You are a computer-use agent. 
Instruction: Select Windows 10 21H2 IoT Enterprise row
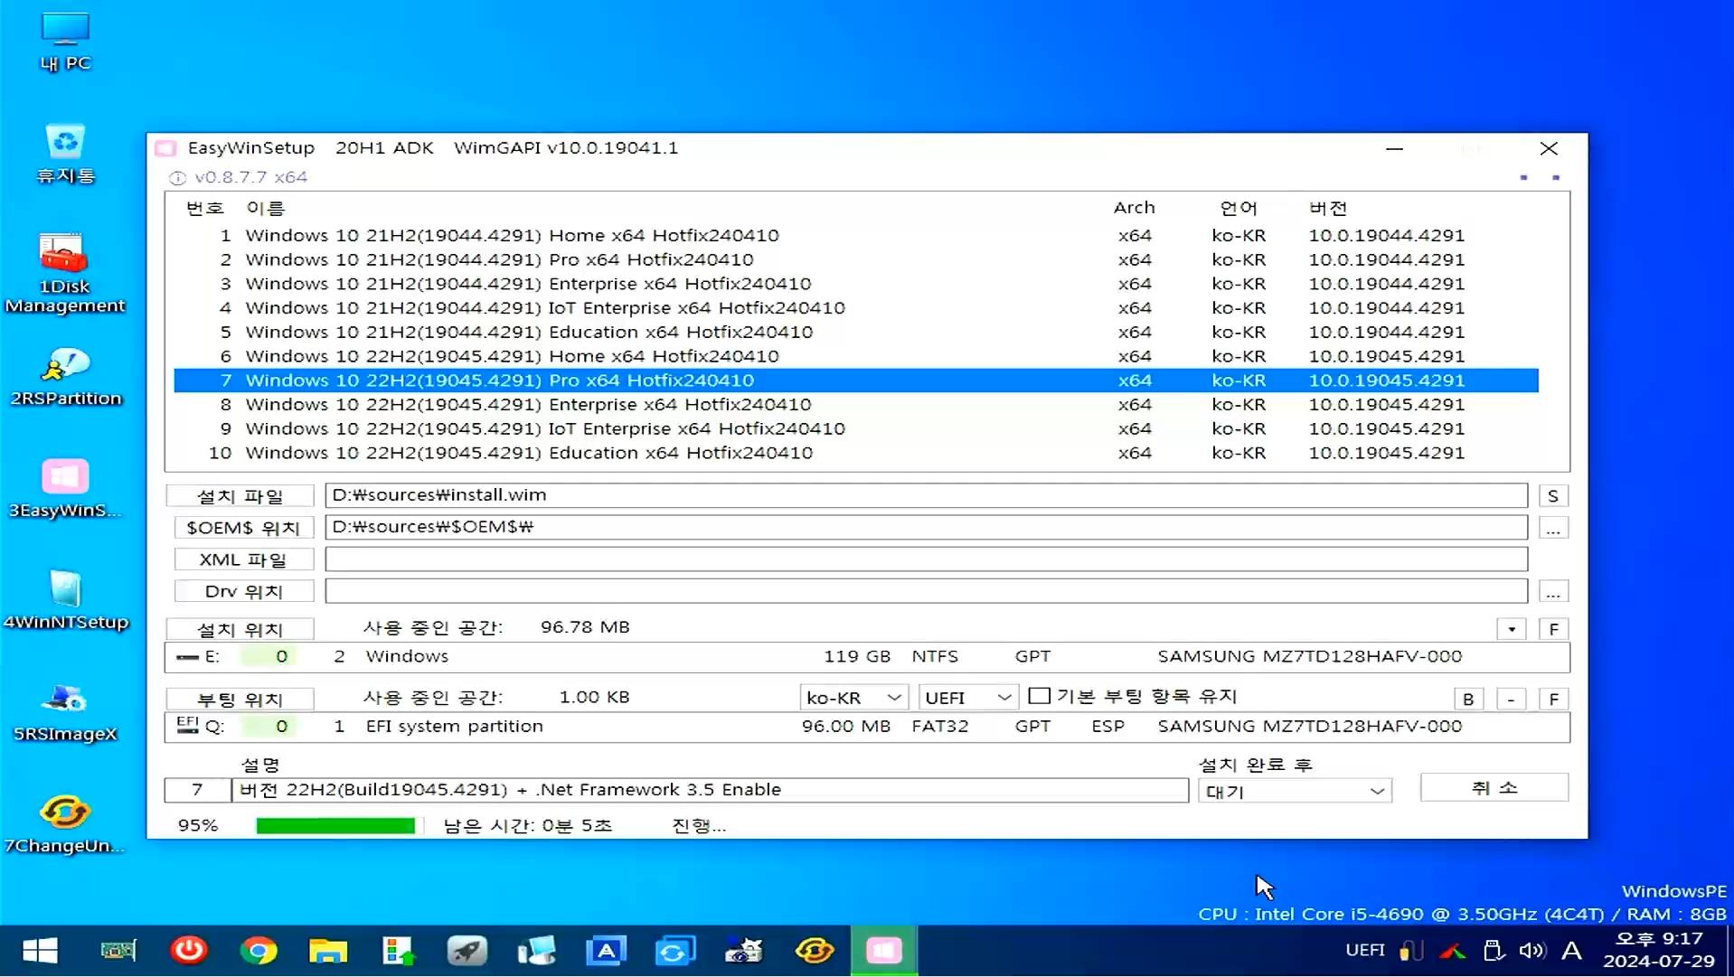click(x=855, y=308)
